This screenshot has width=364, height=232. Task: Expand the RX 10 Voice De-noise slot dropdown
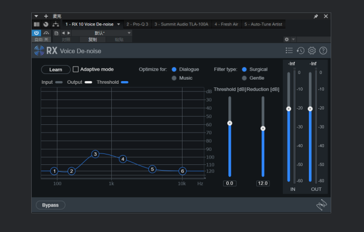coord(119,24)
